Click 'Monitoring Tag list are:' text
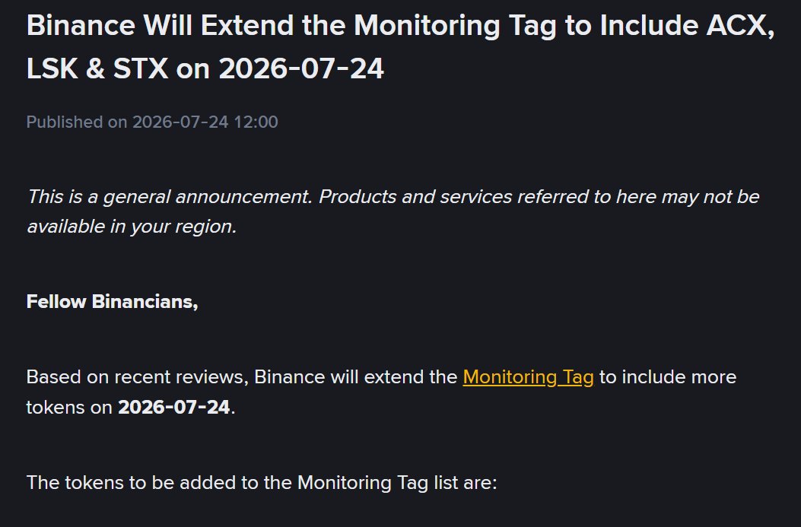Screen dimensions: 801x527 tap(397, 483)
